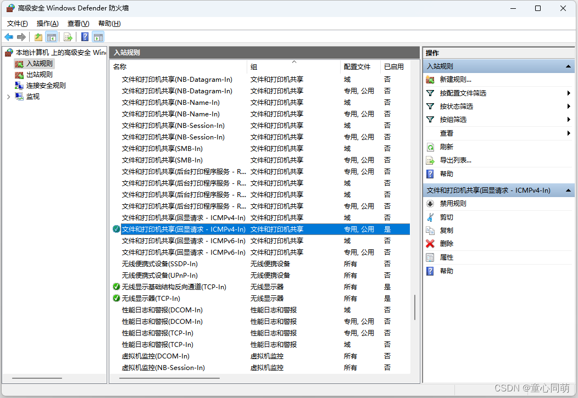Click the 刷新 refresh icon
This screenshot has width=578, height=398.
430,147
